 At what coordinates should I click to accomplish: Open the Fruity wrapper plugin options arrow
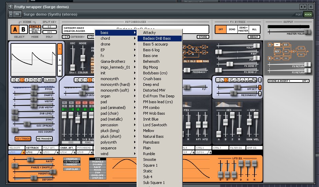11,14
